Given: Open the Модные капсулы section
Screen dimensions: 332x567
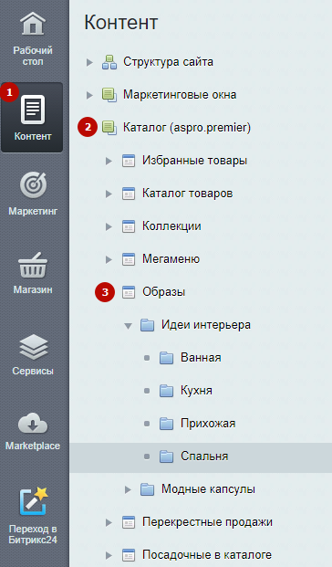Looking at the screenshot, I should pos(208,489).
